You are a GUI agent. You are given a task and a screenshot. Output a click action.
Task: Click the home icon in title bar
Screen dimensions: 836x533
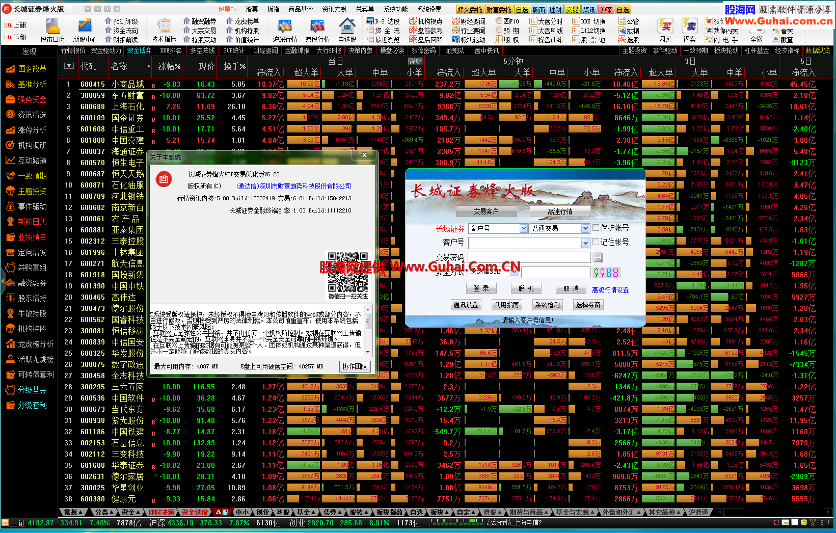click(x=88, y=9)
